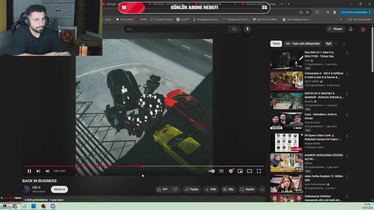This screenshot has height=210, width=374.
Task: Open options for FB Space Odası video
Action: pos(347,136)
